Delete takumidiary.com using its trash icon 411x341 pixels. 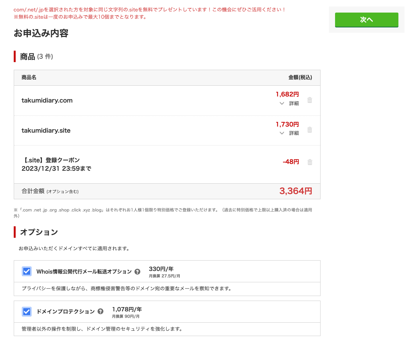click(309, 100)
